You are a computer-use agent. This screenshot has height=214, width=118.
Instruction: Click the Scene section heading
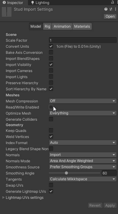tap(11, 35)
